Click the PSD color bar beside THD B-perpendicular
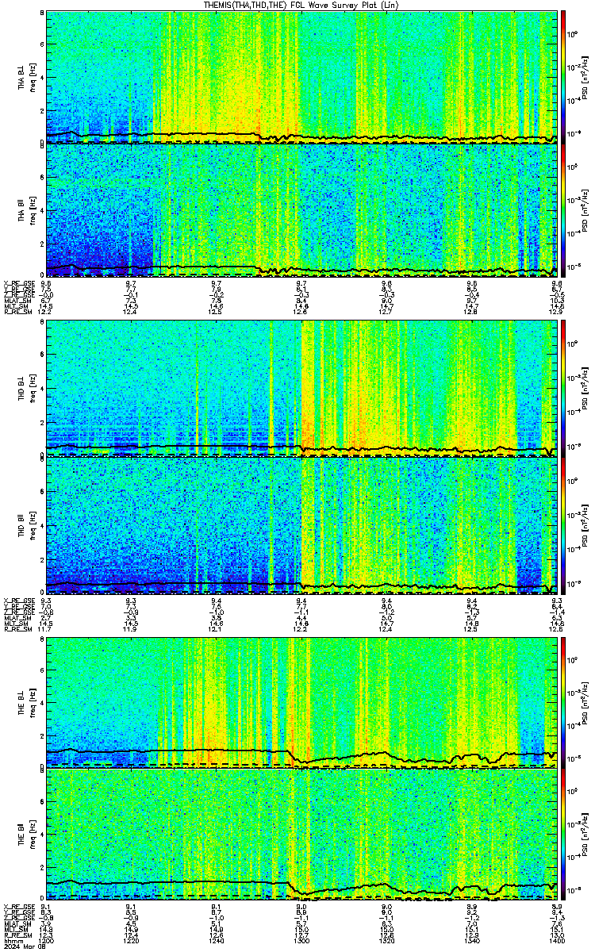 point(563,389)
